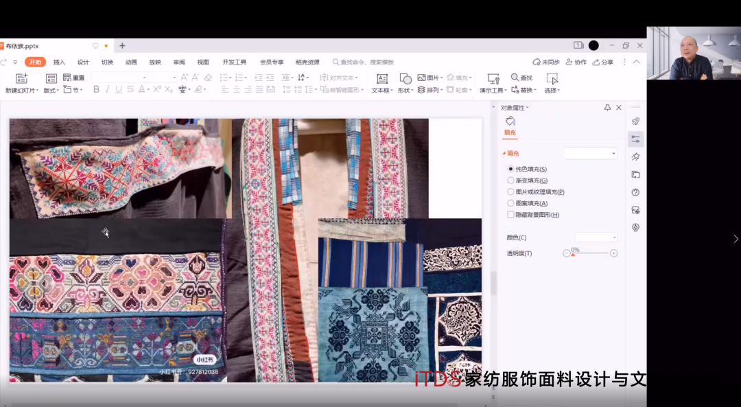This screenshot has width=741, height=407.
Task: Collapse the ribbon with the up chevron
Action: pyautogui.click(x=637, y=62)
